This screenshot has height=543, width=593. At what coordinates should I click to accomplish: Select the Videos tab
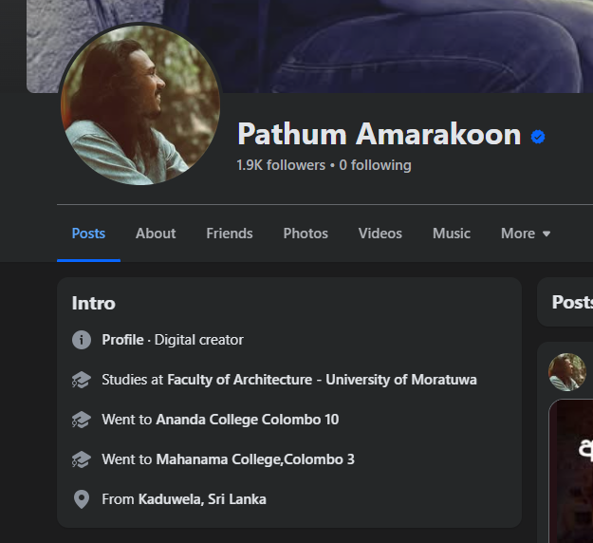(x=380, y=234)
